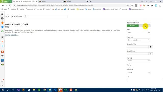Open the Apps bookmarks shortcut
163x92 pixels.
(4, 9)
